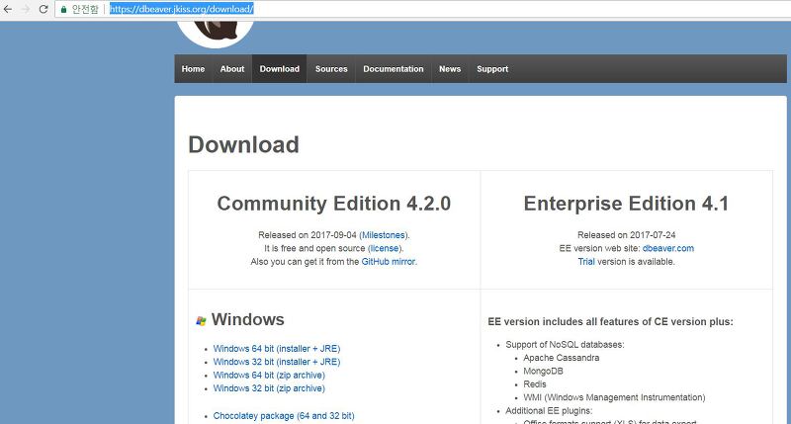Click the 안전함 secure label
Screen dimensions: 791x424
[85, 9]
